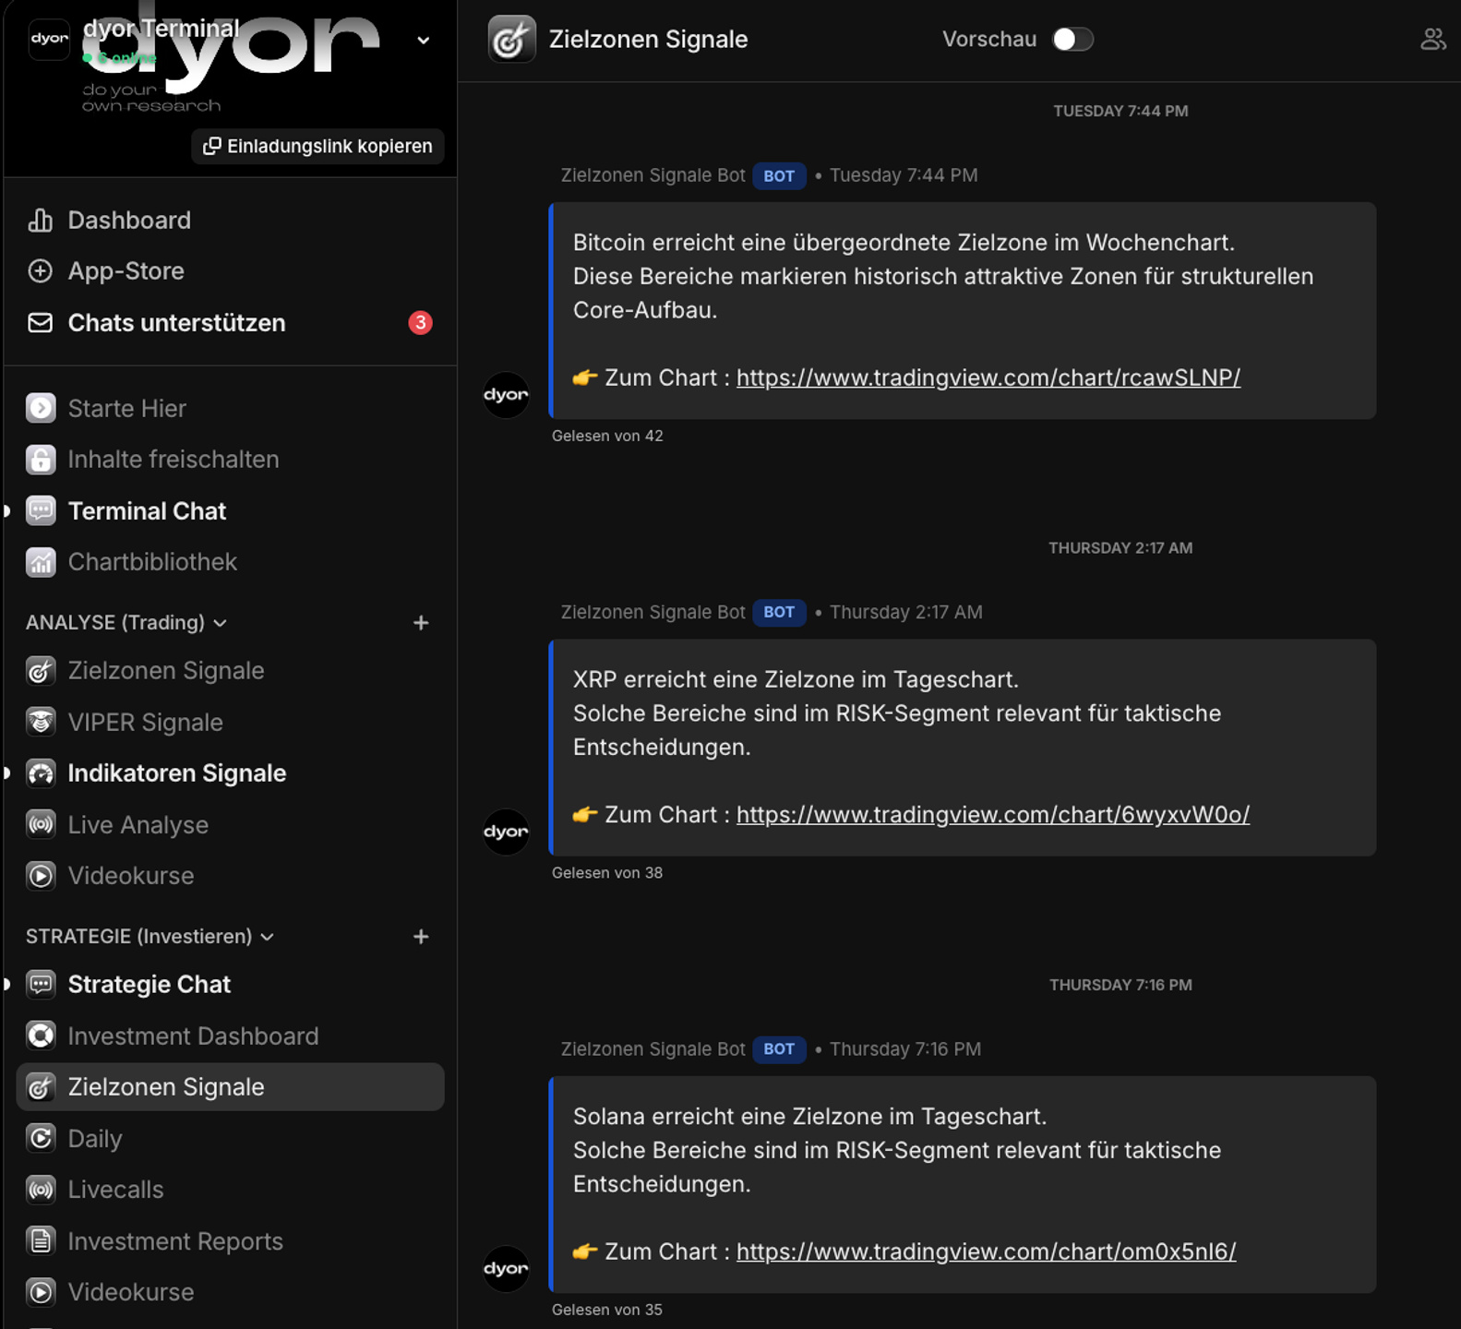
Task: Open the members list icon
Action: point(1432,40)
